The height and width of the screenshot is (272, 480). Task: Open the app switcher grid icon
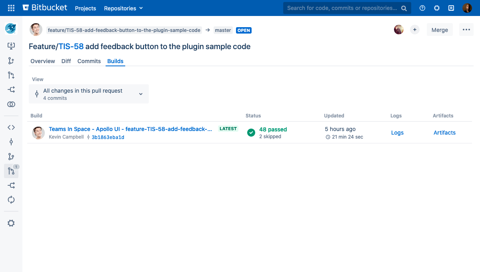[11, 8]
